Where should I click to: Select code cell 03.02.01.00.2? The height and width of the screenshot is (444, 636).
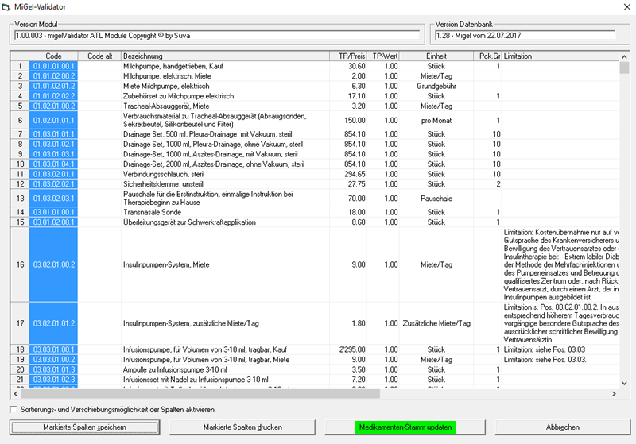(x=53, y=264)
